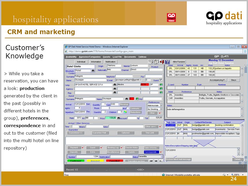Click the @ email toolbar icon

click(x=150, y=62)
